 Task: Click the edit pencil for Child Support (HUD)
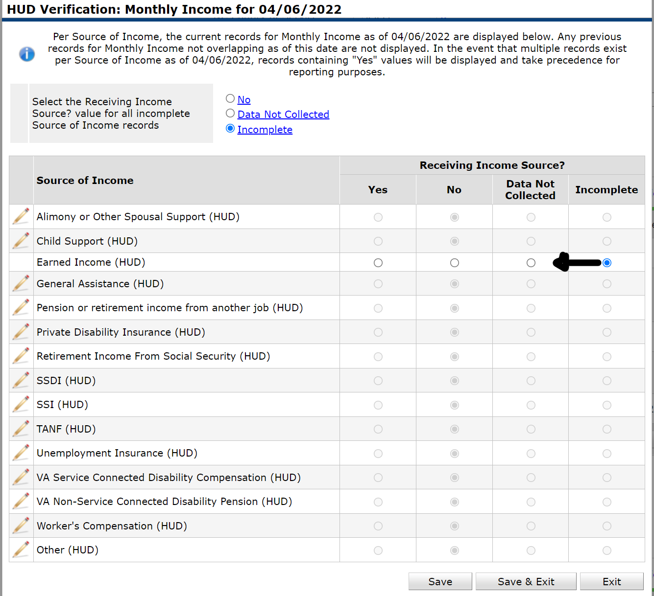coord(21,240)
